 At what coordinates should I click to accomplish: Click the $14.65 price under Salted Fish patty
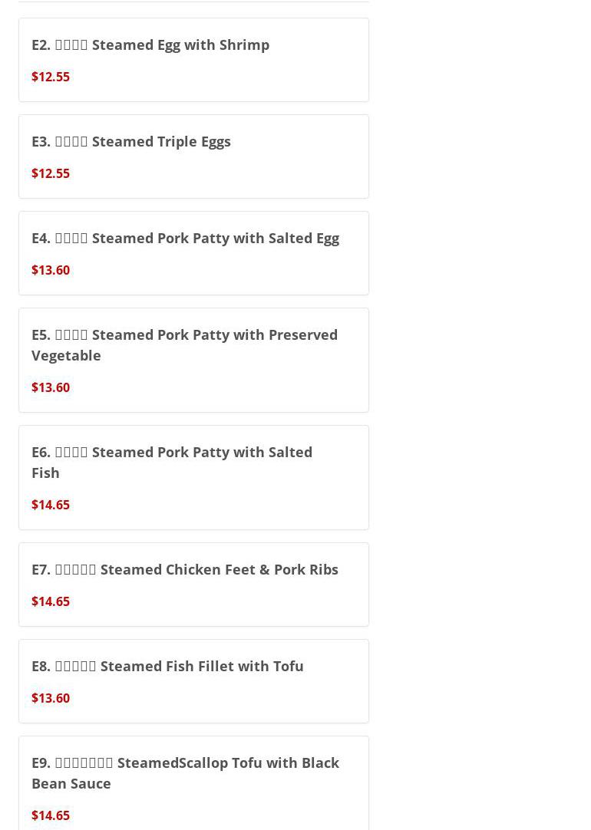click(51, 505)
